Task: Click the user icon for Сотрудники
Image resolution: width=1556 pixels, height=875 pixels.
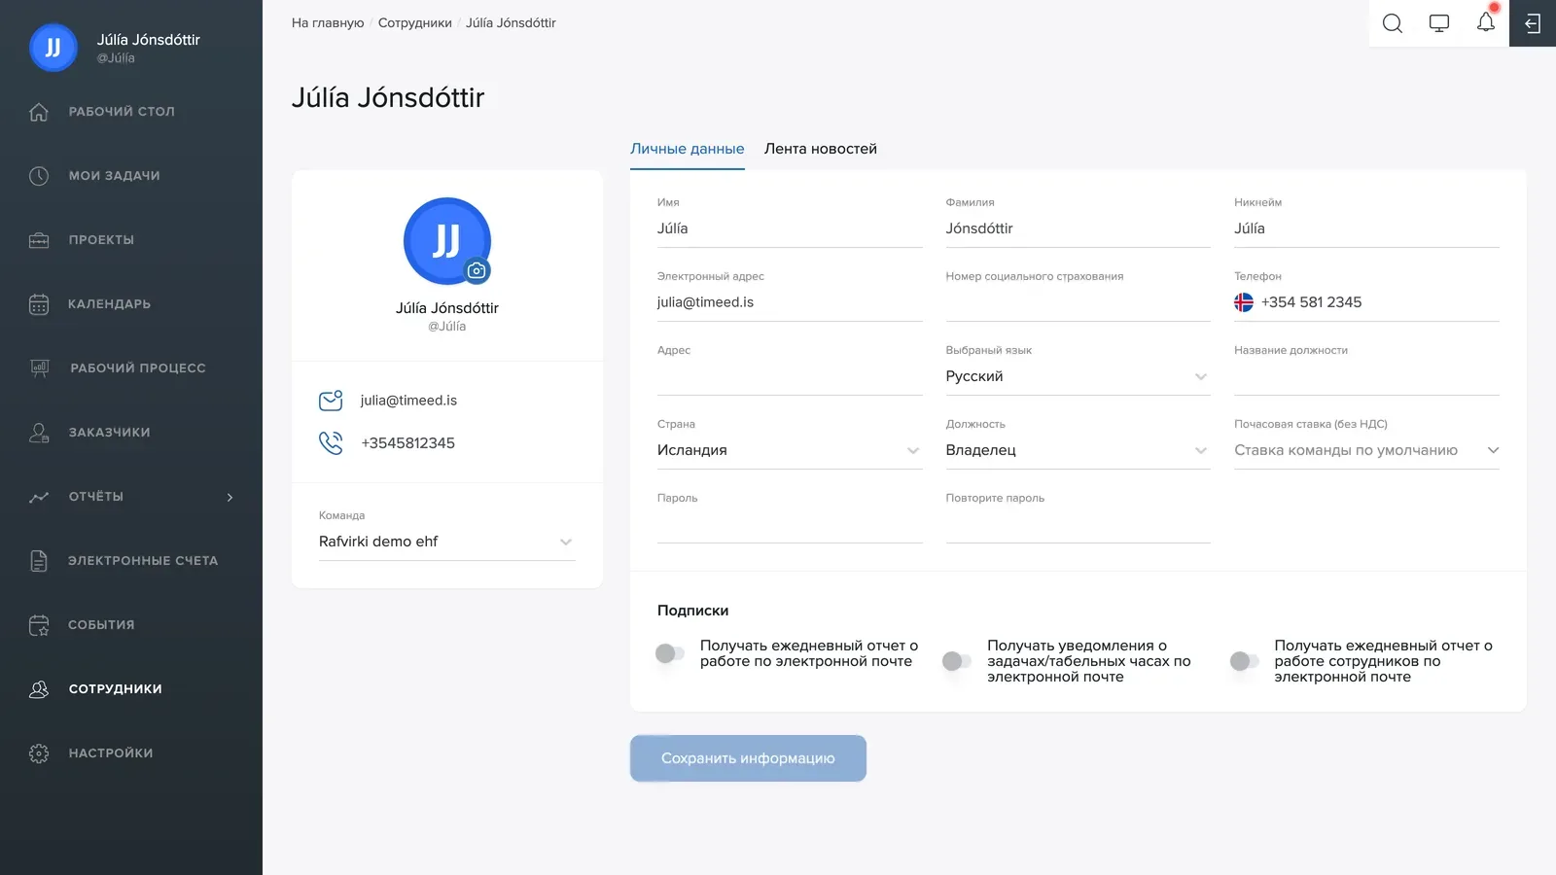Action: pos(39,689)
